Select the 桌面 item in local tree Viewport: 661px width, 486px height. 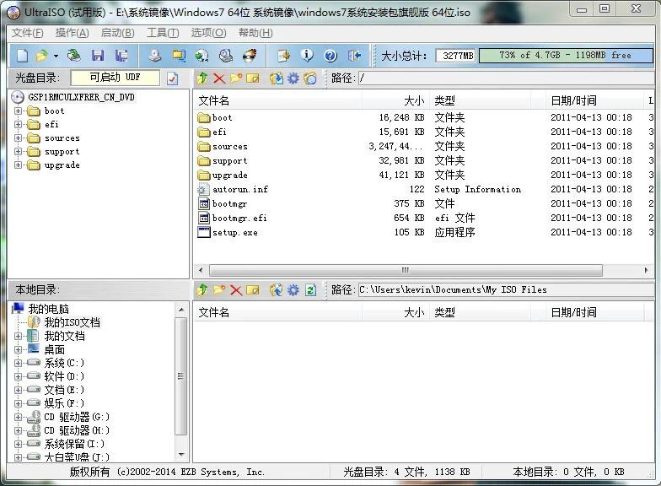[x=54, y=349]
